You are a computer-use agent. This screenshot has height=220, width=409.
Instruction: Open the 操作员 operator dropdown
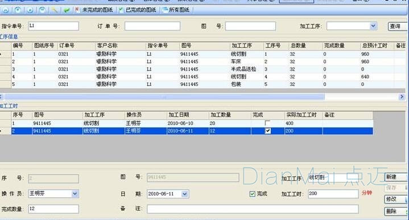point(75,194)
